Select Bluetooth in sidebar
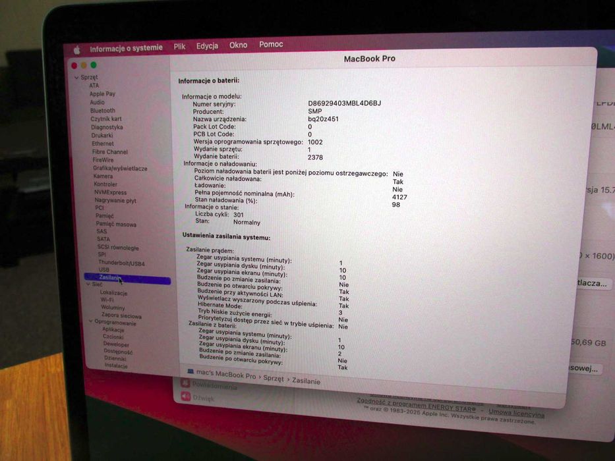615x461 pixels. 103,111
